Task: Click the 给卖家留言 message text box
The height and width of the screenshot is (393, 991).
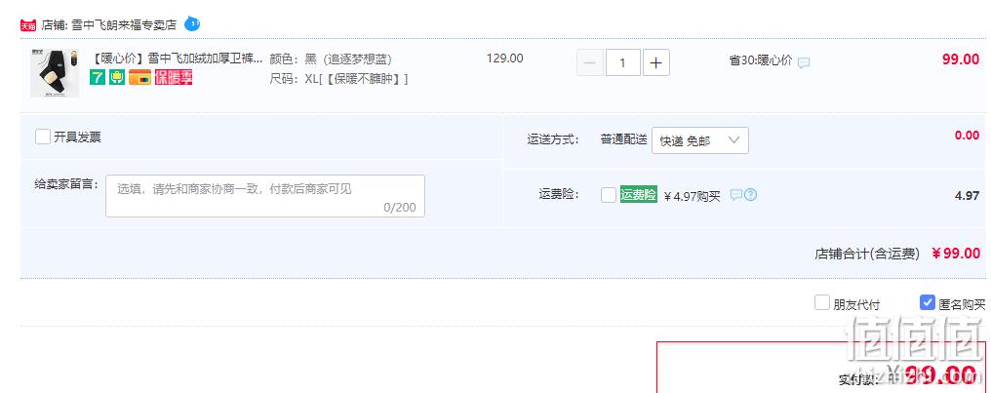Action: tap(265, 196)
